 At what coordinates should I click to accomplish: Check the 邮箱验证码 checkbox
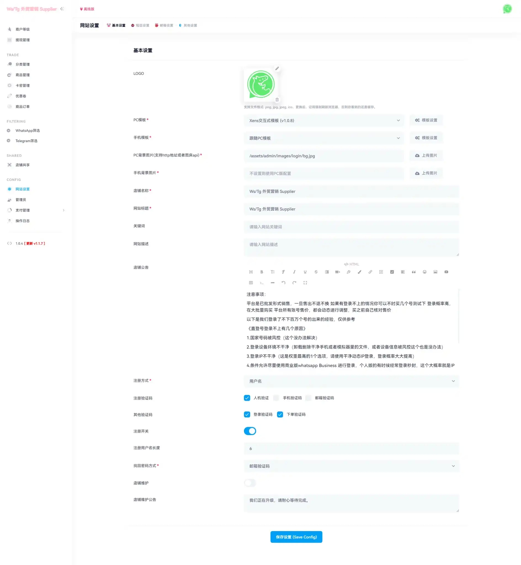click(309, 398)
